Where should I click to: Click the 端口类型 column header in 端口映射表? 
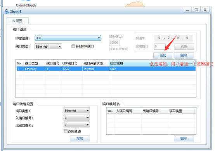[x=181, y=111]
